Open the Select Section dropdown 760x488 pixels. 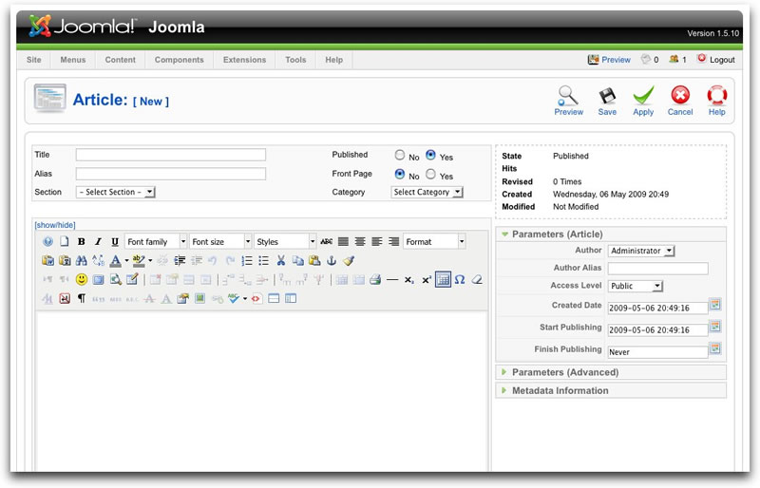[x=115, y=192]
